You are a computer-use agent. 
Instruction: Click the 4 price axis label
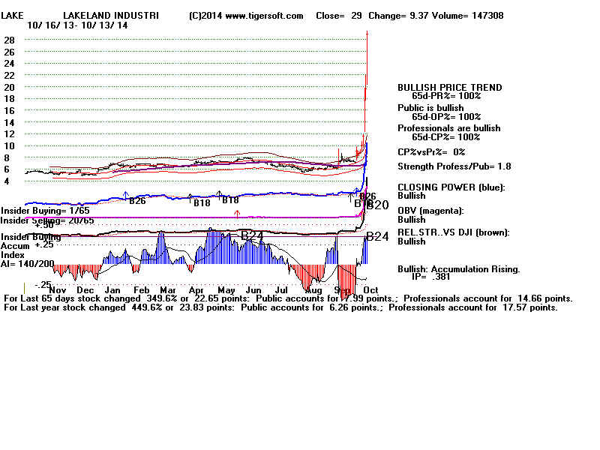[x=7, y=181]
